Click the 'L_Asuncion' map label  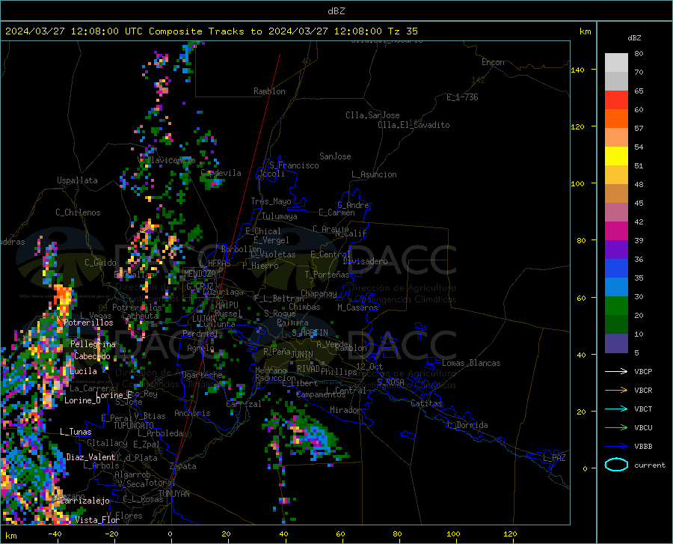374,174
